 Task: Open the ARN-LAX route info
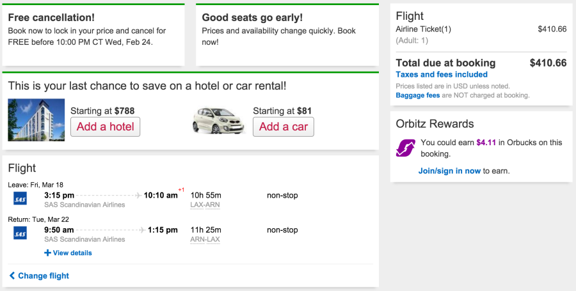(x=205, y=239)
